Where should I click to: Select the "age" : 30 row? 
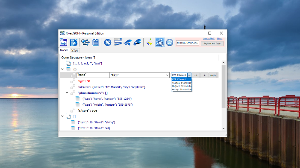point(84,81)
